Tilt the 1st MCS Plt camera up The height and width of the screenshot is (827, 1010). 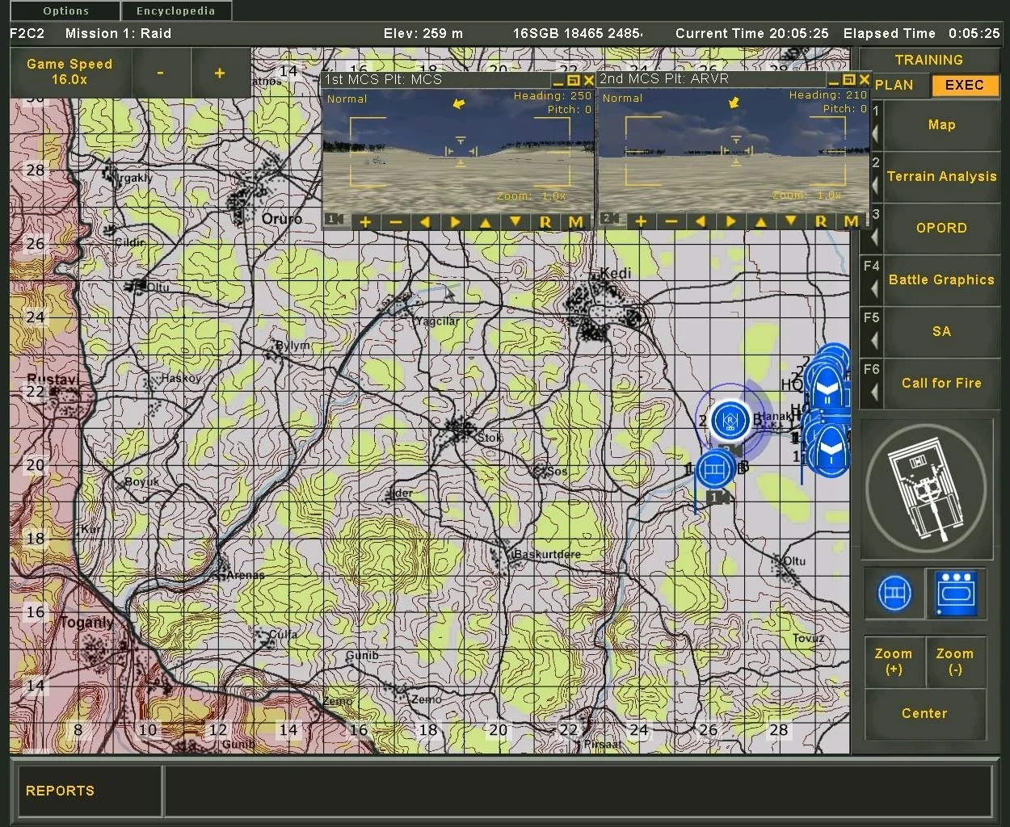click(485, 222)
